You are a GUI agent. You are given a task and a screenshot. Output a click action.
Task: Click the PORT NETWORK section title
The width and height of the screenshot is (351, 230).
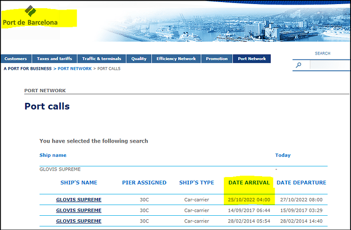pyautogui.click(x=45, y=91)
